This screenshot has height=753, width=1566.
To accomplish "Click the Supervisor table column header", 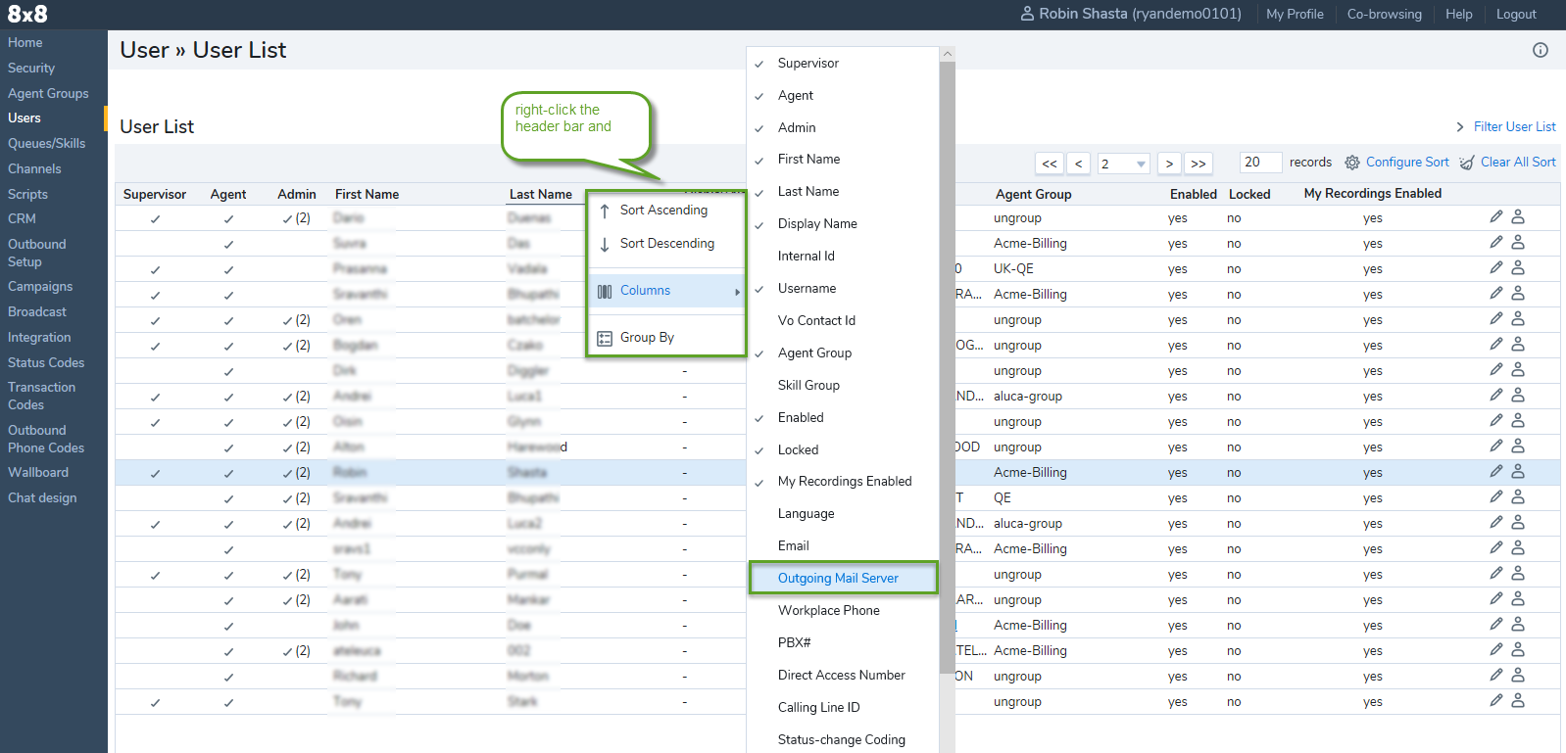I will point(155,194).
